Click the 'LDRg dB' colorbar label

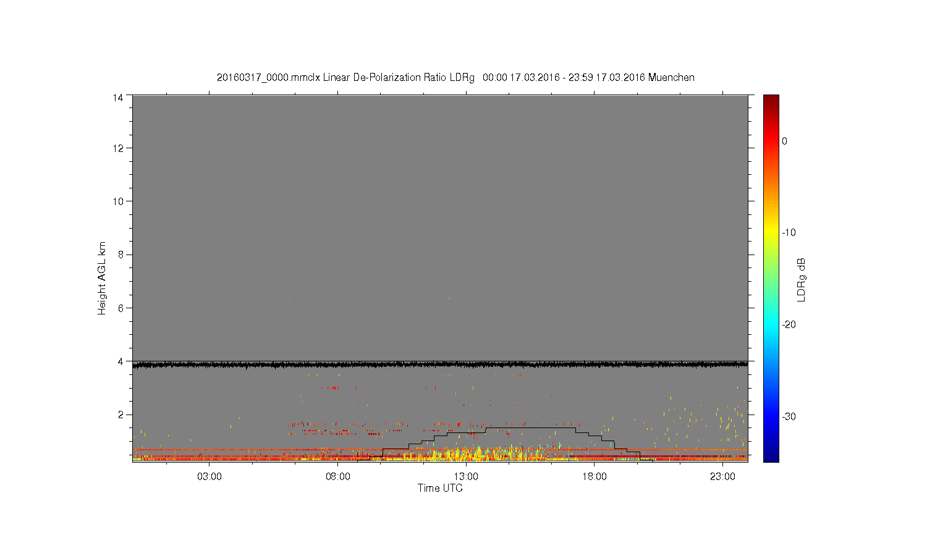click(802, 279)
